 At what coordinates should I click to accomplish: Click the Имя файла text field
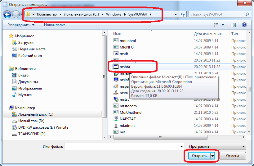coord(123,146)
